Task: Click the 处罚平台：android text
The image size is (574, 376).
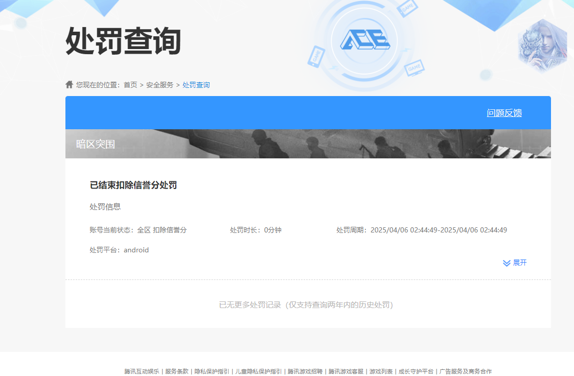Action: pos(119,250)
